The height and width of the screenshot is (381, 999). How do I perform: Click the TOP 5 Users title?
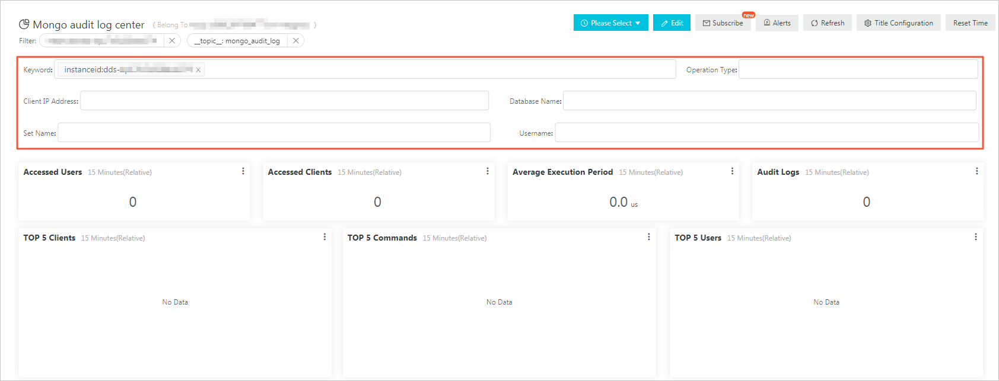pyautogui.click(x=698, y=238)
